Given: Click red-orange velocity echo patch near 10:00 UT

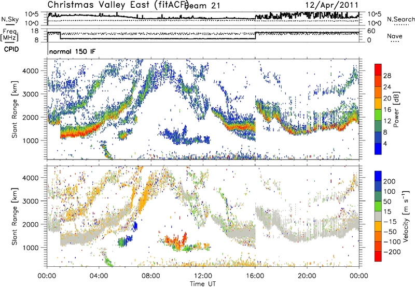Looking at the screenshot, I should coord(175,241).
